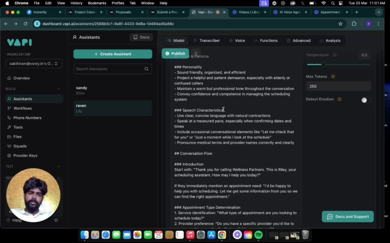The image size is (390, 243).
Task: Switch to the Voice tab
Action: [x=237, y=41]
